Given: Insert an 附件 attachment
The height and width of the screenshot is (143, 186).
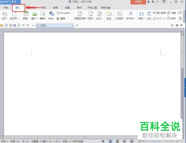Looking at the screenshot, I should coord(171,19).
